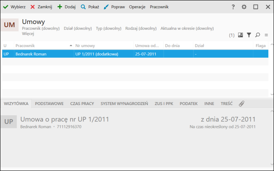
Task: Click details panel scrollbar down arrow
Action: [272, 164]
